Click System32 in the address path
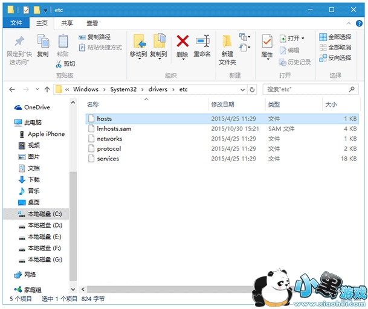The height and width of the screenshot is (309, 368). click(x=123, y=89)
